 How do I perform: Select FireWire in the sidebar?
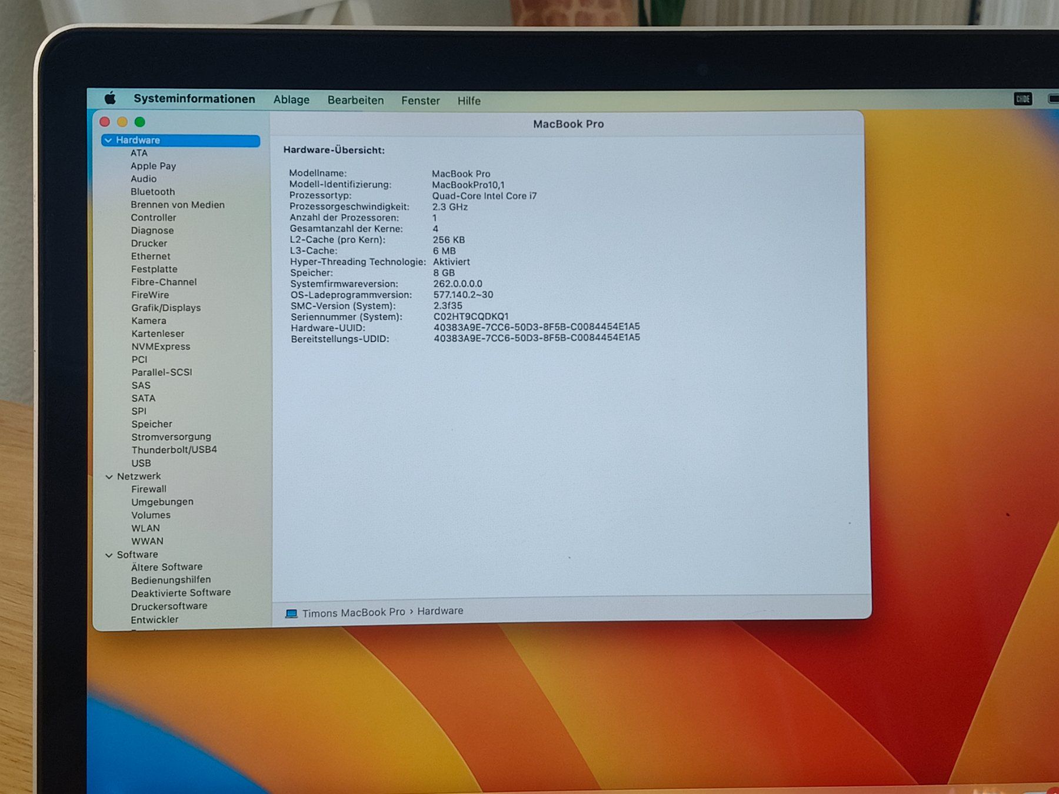tap(150, 295)
